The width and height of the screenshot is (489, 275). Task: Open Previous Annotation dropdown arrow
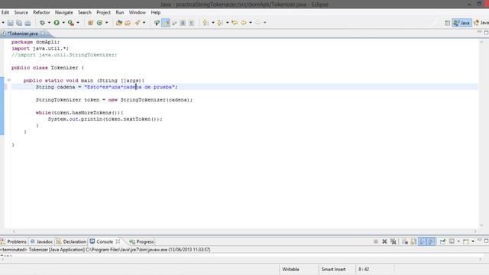[227, 23]
